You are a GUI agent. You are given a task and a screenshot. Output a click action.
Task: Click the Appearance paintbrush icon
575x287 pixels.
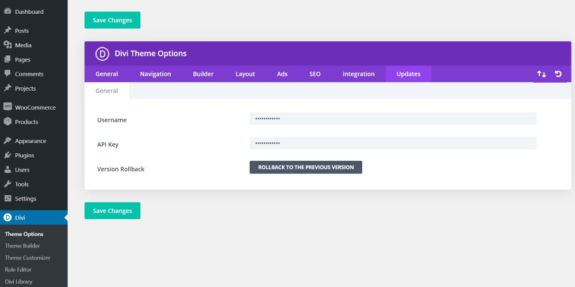7,141
